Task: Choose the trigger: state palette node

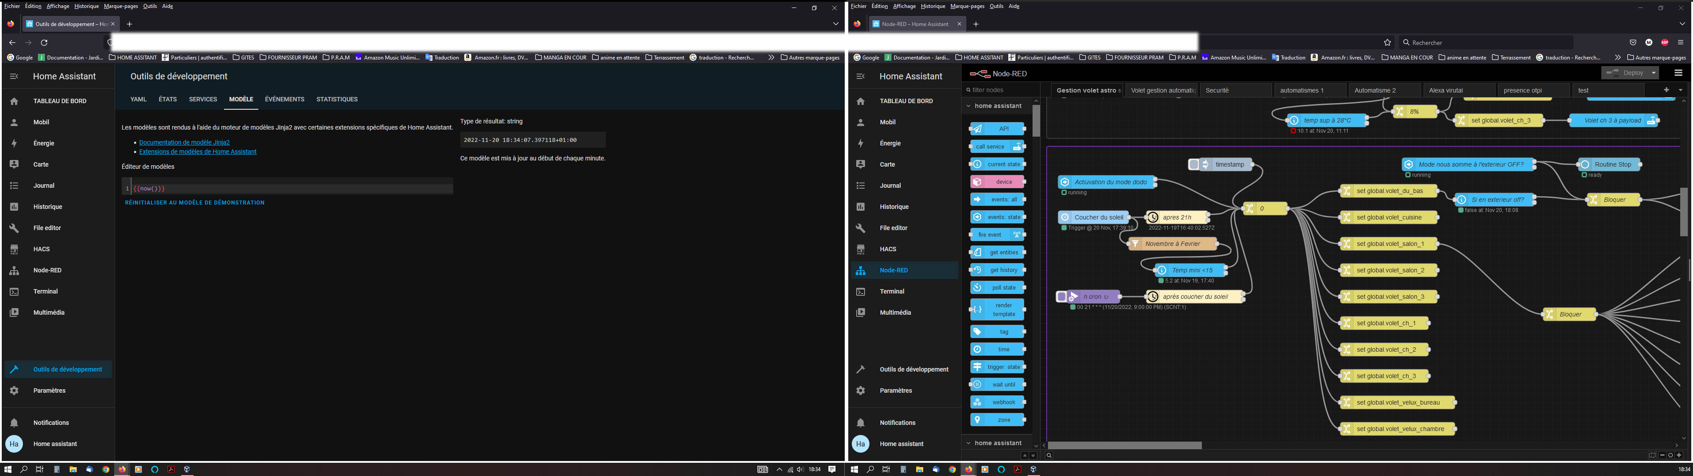Action: (997, 367)
